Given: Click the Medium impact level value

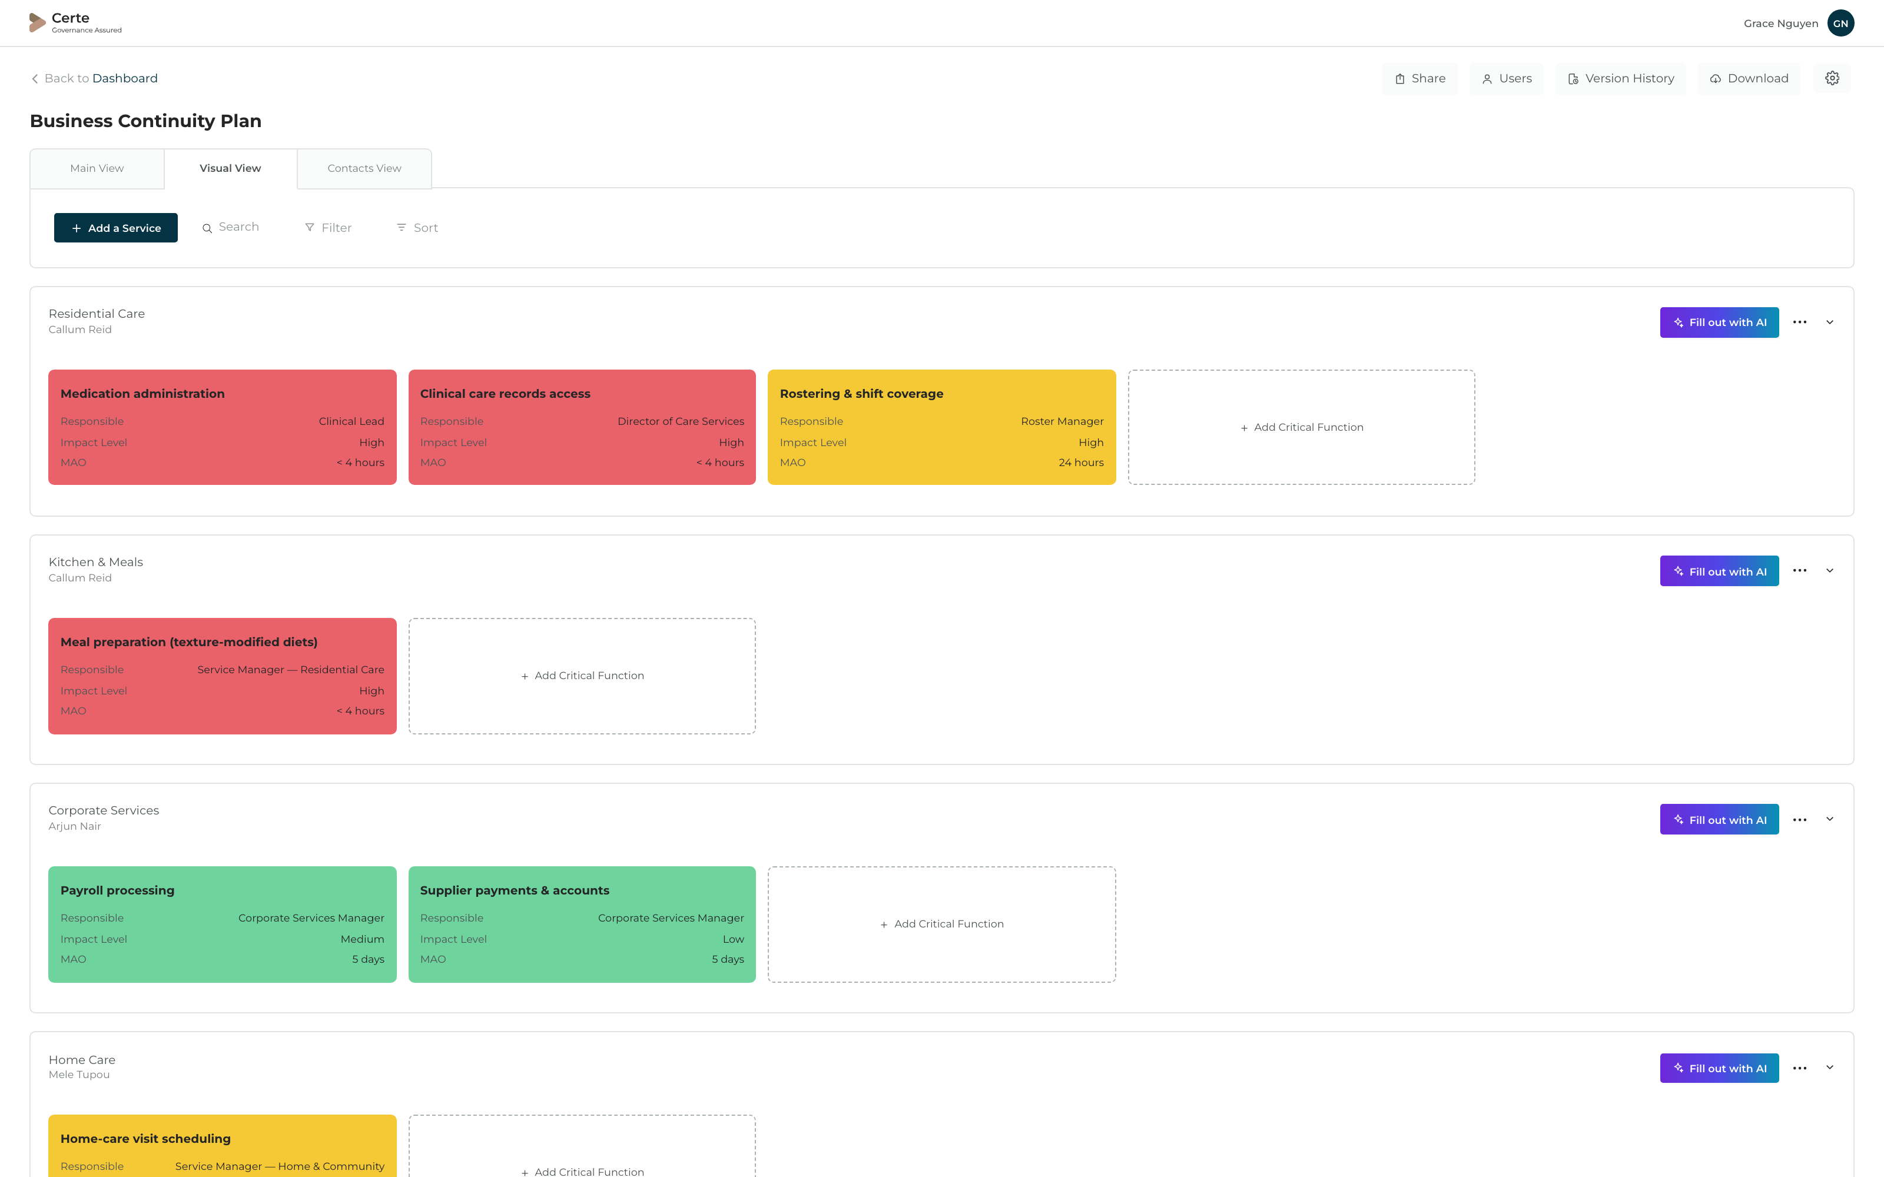Looking at the screenshot, I should [362, 939].
